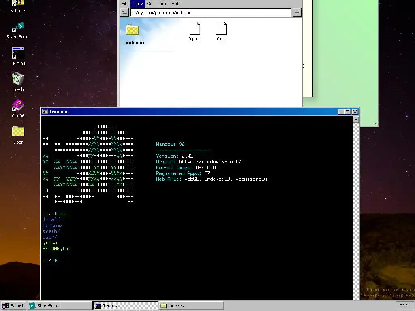Screen dimensions: 415x311
Task: Click the Registered Apps: 67 line
Action: pyautogui.click(x=183, y=173)
